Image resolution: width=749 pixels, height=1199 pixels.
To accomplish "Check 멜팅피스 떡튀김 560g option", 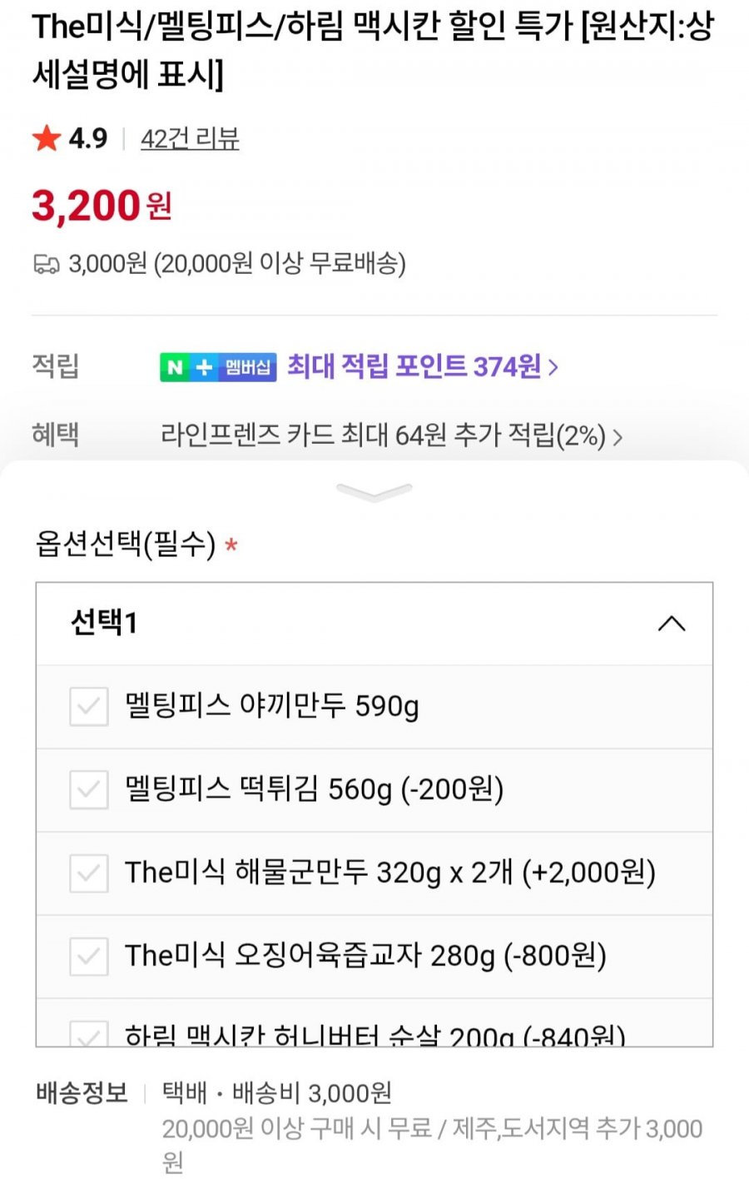I will coord(89,789).
